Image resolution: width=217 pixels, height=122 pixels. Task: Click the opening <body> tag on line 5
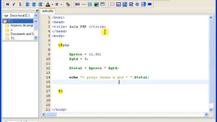point(58,36)
